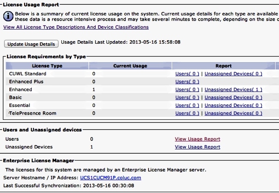Viewport: 279px width, 193px height.
Task: Open Users link in Essential row
Action: pos(187,105)
